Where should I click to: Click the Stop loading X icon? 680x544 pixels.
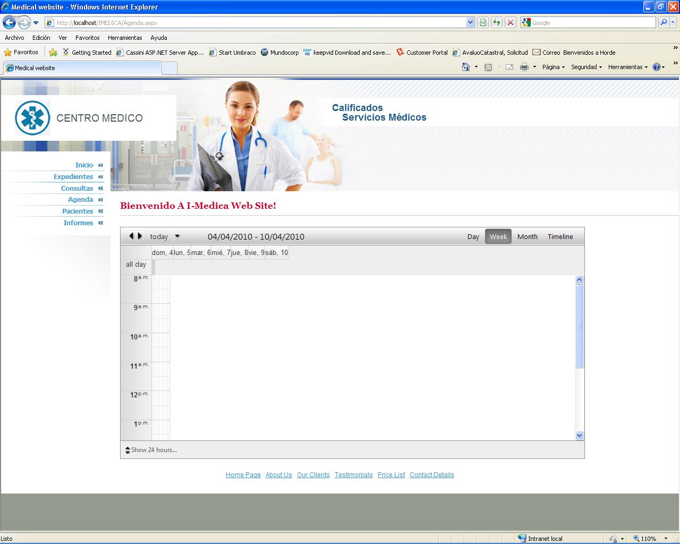click(511, 22)
